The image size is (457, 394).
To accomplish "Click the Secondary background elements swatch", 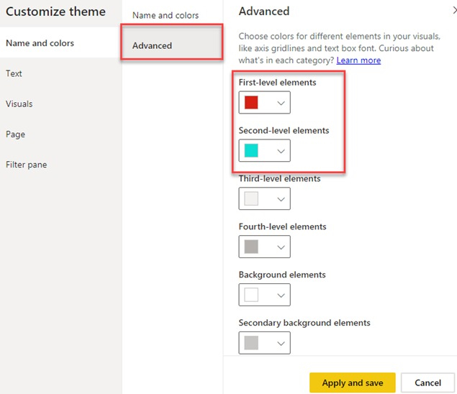I will tap(251, 342).
